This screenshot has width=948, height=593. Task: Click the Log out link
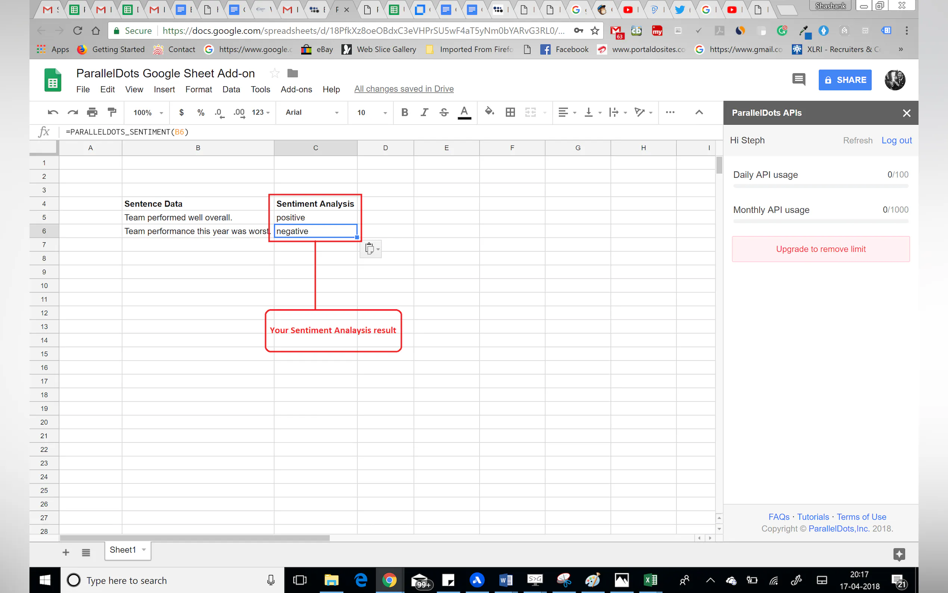tap(896, 140)
